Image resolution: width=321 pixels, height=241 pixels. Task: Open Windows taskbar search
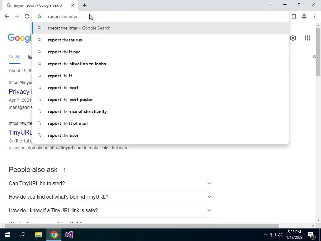click(23, 235)
